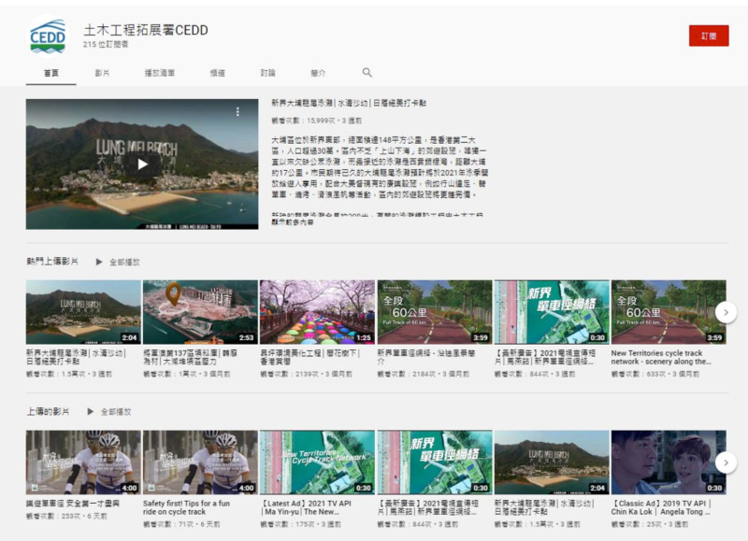Open 'Safety first! Tips for a fun ride' video

tap(199, 508)
